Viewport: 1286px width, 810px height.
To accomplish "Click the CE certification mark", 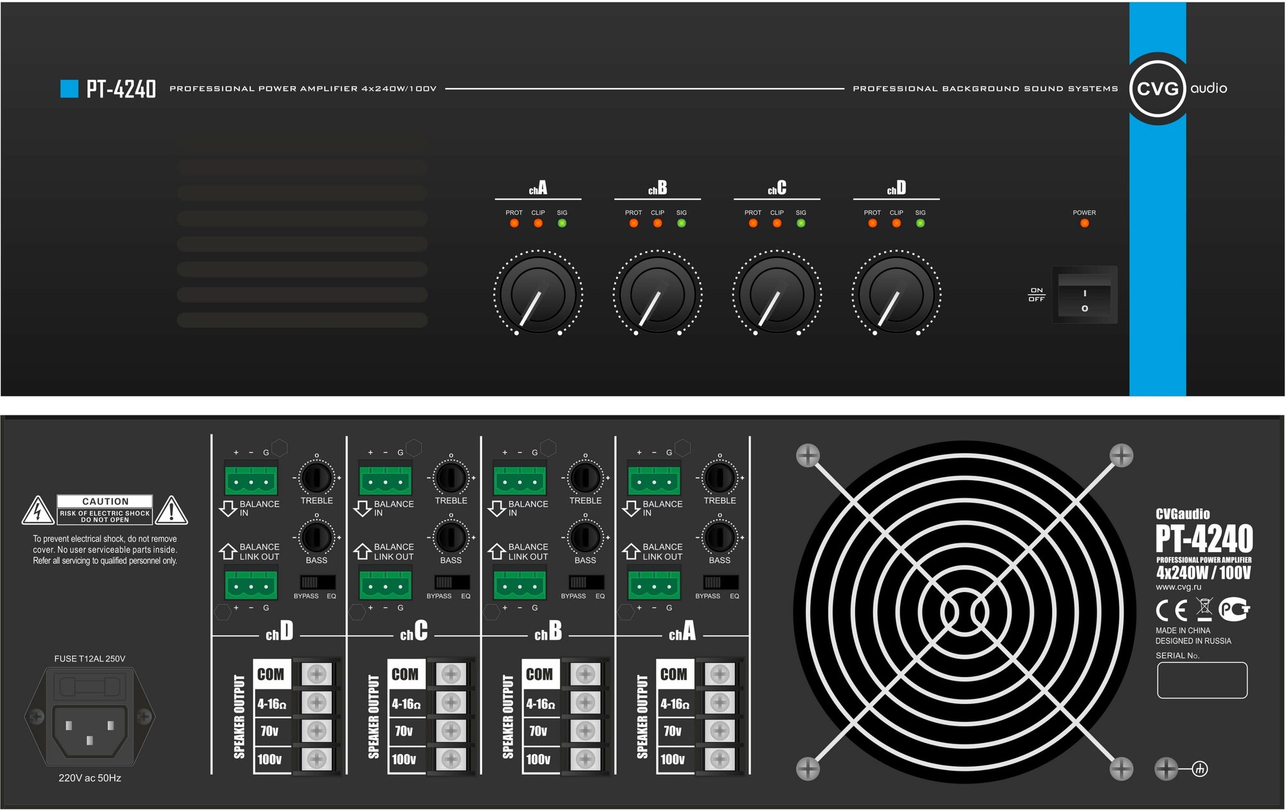I will point(1172,609).
